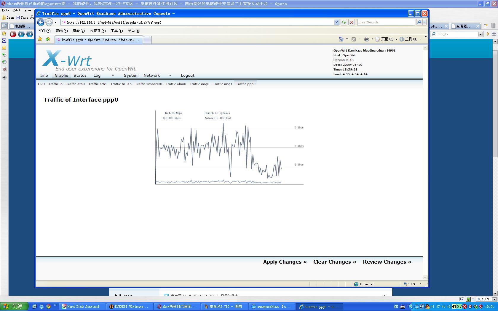Click Apply Changes link
Viewport: 498px width, 311px height.
(x=285, y=262)
